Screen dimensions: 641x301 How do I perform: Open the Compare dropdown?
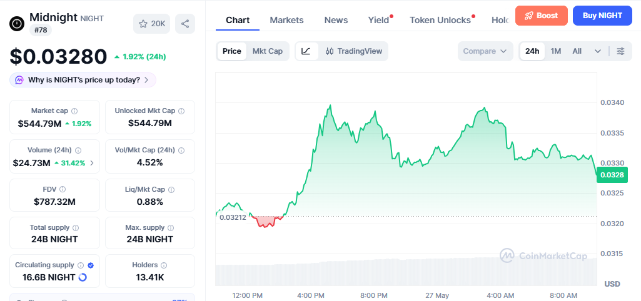tap(485, 51)
